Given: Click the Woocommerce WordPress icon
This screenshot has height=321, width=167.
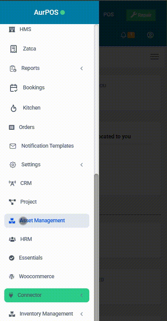Looking at the screenshot, I should point(12,277).
